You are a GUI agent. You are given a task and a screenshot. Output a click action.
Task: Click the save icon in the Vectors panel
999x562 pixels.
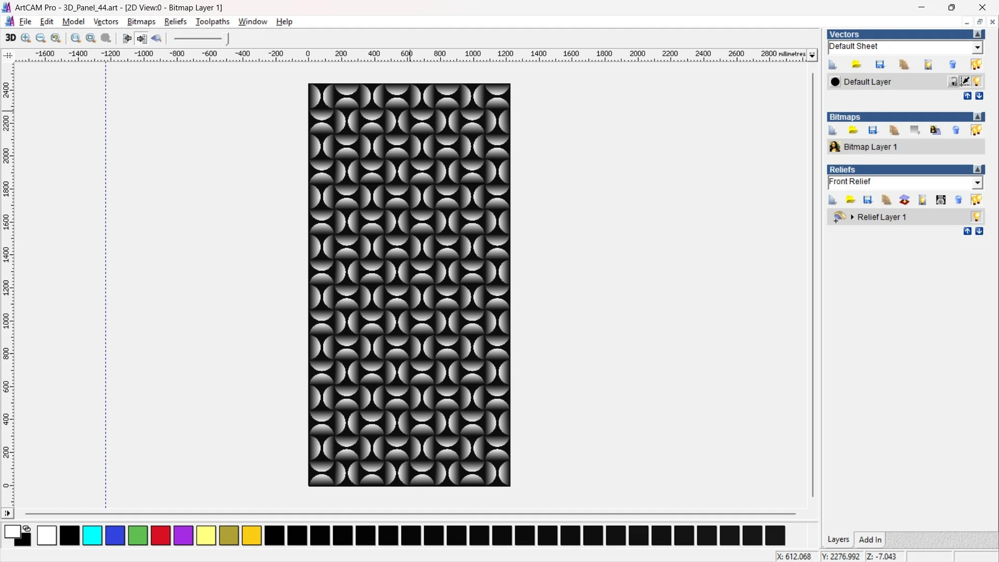(880, 65)
